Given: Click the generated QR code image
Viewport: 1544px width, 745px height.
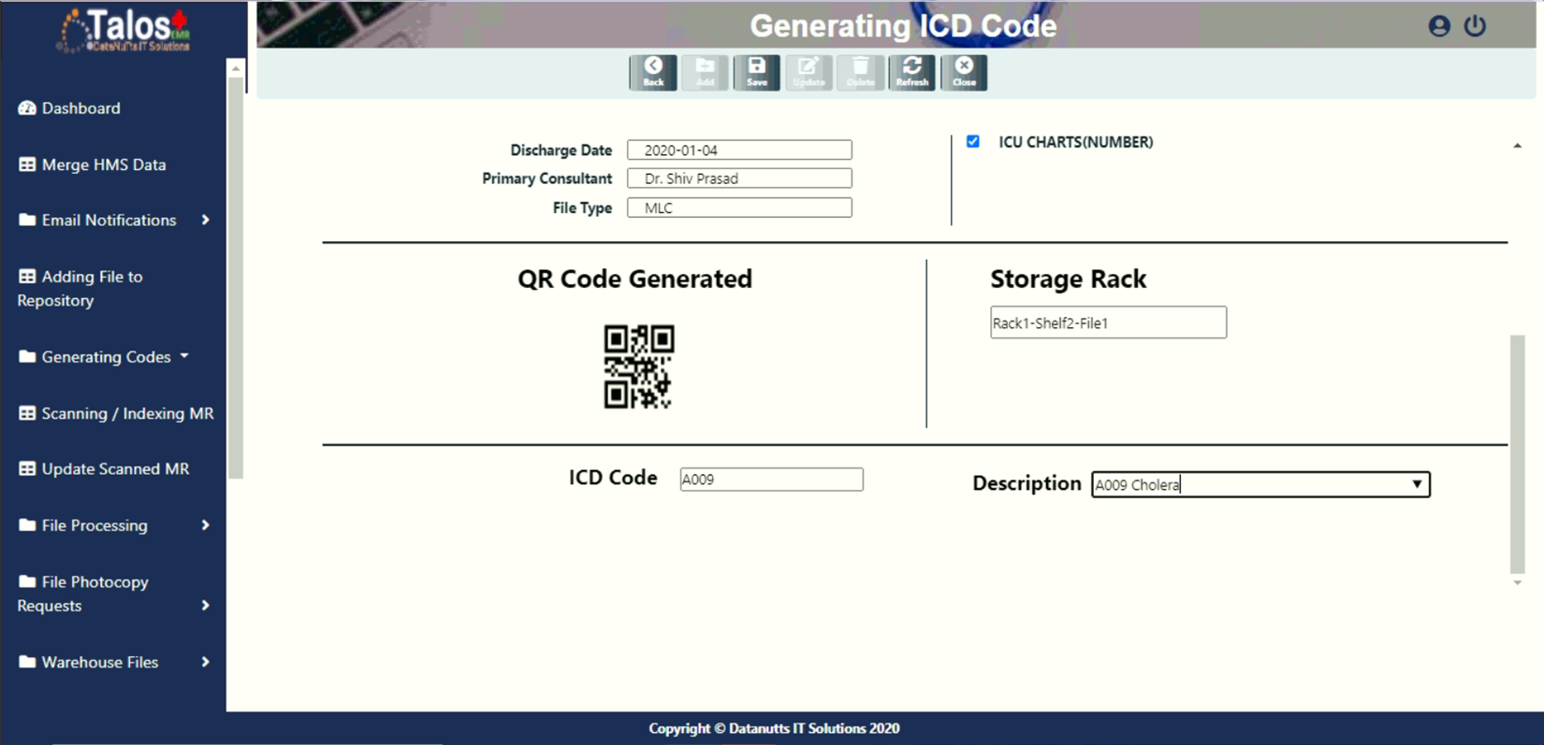Looking at the screenshot, I should click(639, 366).
